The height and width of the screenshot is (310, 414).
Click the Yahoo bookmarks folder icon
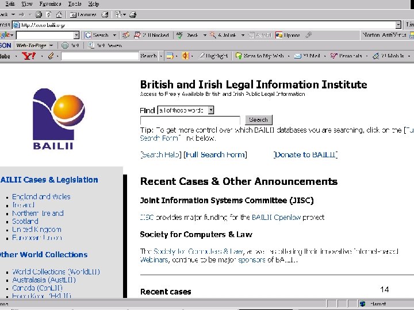pos(170,56)
